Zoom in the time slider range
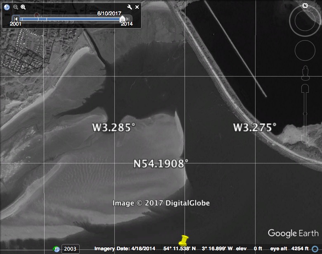Image resolution: width=322 pixels, height=254 pixels. (23, 7)
